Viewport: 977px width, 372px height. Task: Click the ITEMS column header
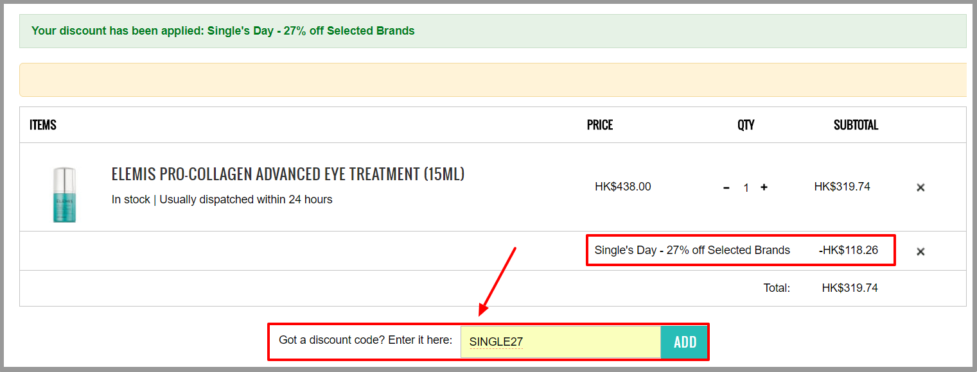pyautogui.click(x=43, y=125)
